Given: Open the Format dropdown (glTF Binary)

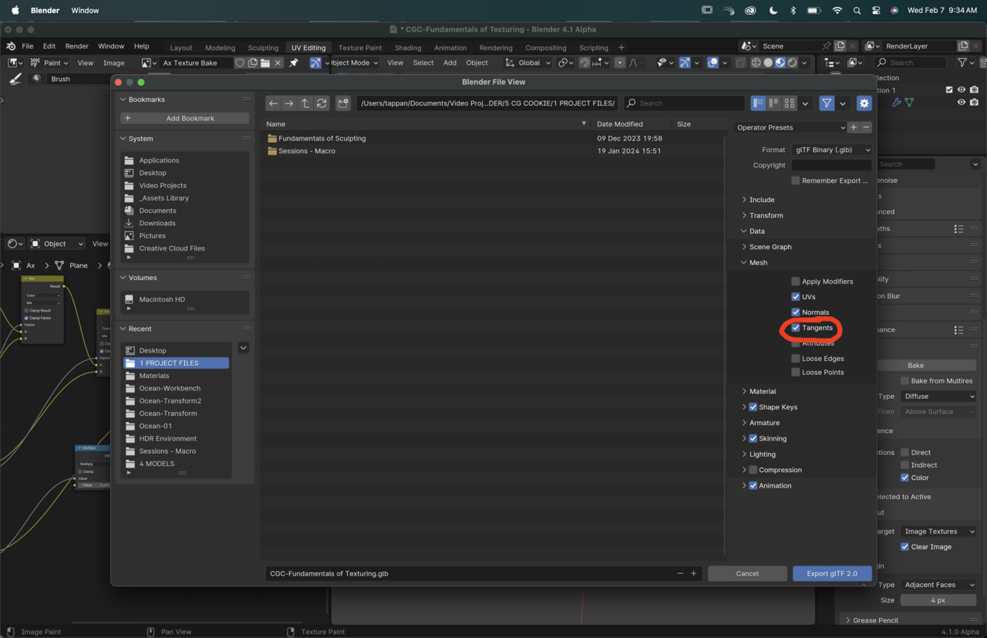Looking at the screenshot, I should (832, 150).
